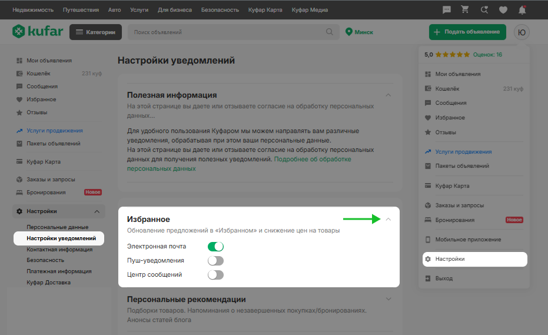Click the left sidebar Кошелёк wallet icon
Screen dimensions: 548x335
[x=19, y=74]
